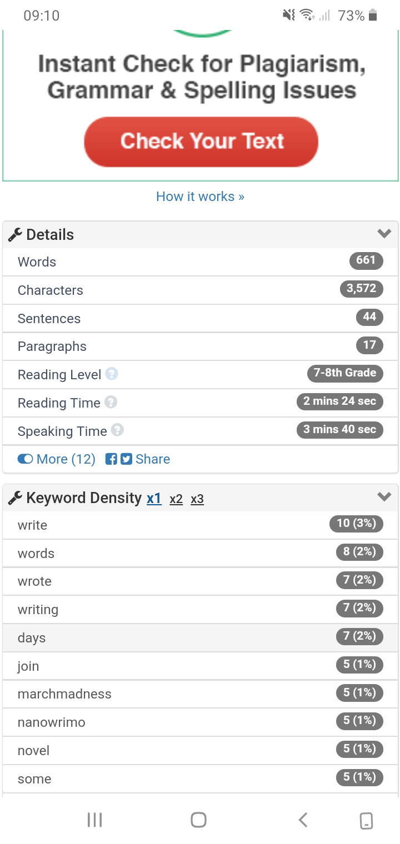Open recent apps with three-bar icon

click(x=94, y=820)
